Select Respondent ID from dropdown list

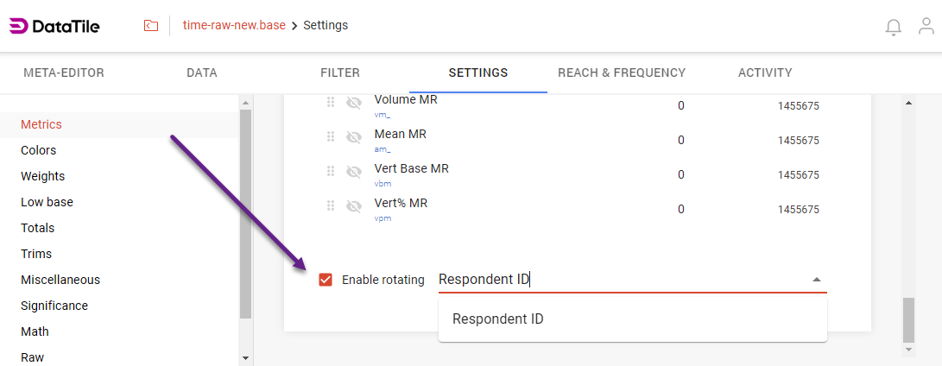click(x=498, y=319)
